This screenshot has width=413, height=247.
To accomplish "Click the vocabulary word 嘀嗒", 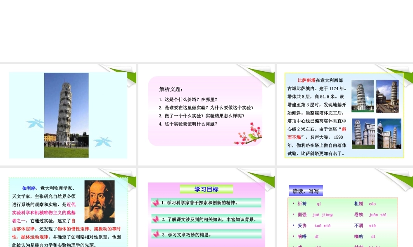I will click(302, 236).
